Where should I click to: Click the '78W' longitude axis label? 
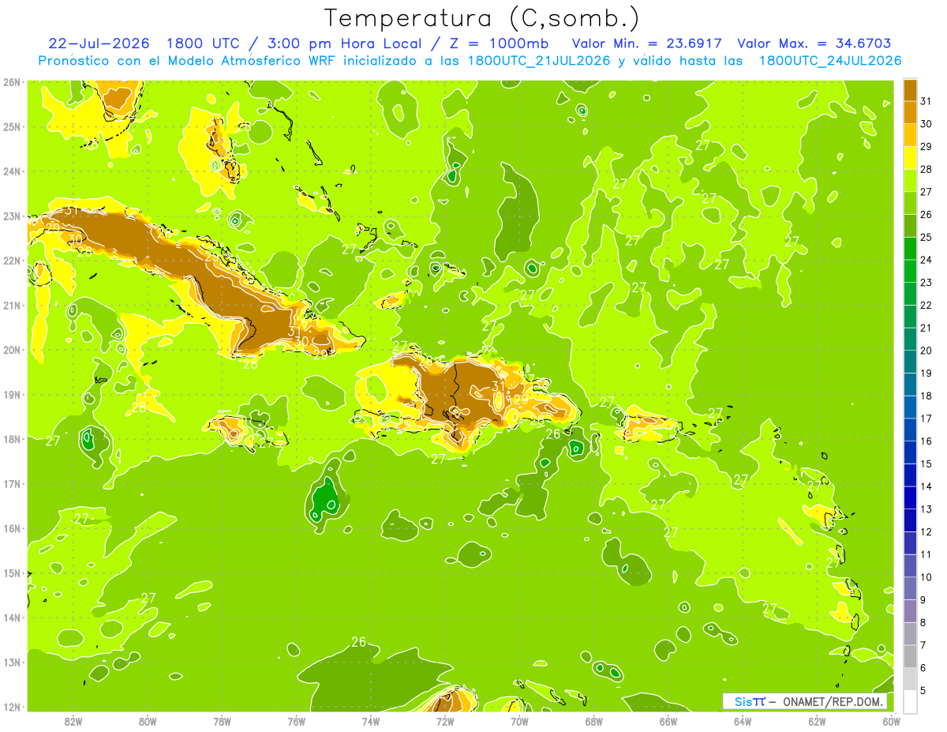point(222,722)
